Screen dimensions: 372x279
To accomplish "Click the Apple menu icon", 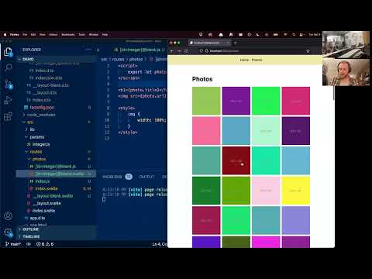I will (x=5, y=34).
